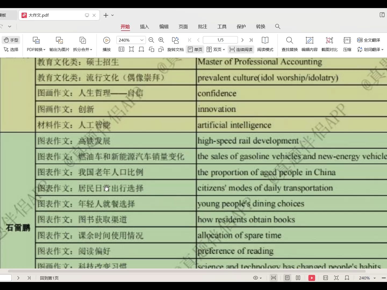Switch to the 编辑 ribbon tab
The height and width of the screenshot is (290, 387).
(x=164, y=27)
